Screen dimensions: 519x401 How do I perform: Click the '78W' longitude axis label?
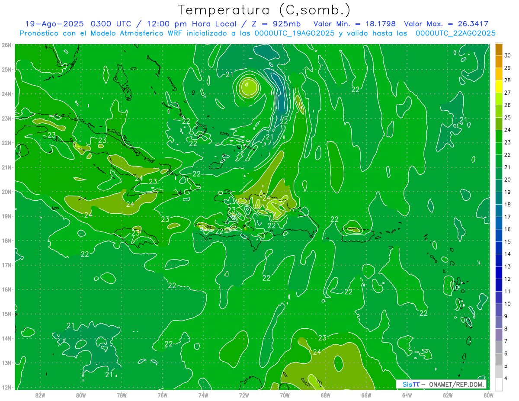click(122, 395)
